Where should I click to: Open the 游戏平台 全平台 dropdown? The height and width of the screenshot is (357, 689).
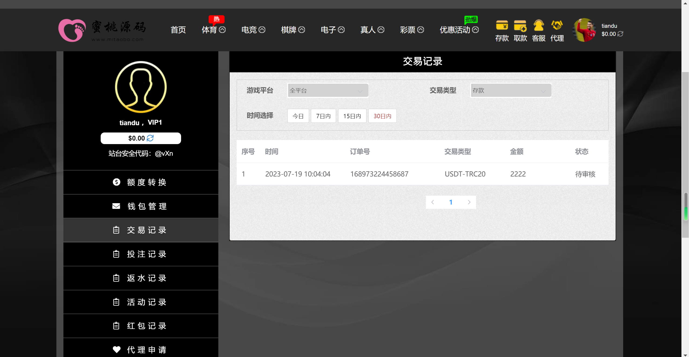(x=328, y=91)
